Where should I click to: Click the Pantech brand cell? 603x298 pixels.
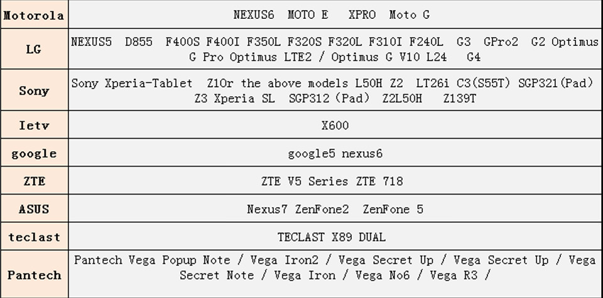(x=34, y=275)
